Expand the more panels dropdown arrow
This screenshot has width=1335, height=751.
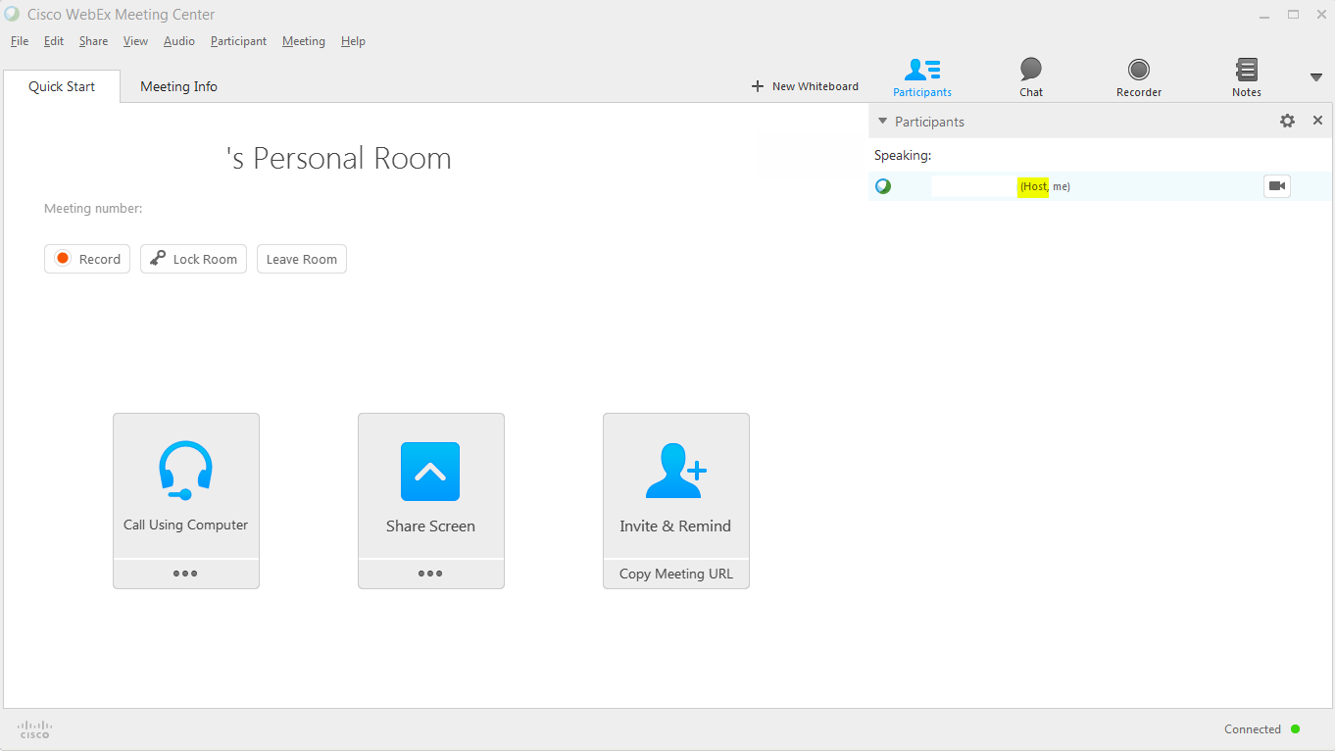point(1316,77)
